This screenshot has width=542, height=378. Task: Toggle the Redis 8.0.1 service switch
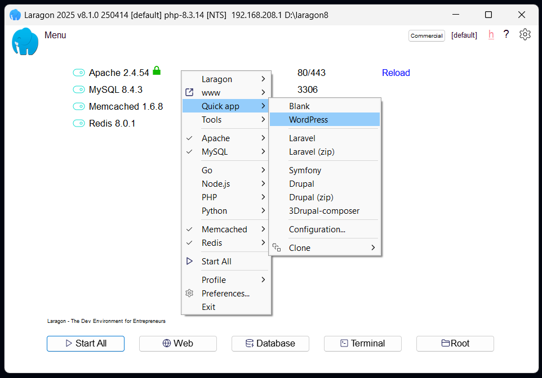tap(78, 123)
